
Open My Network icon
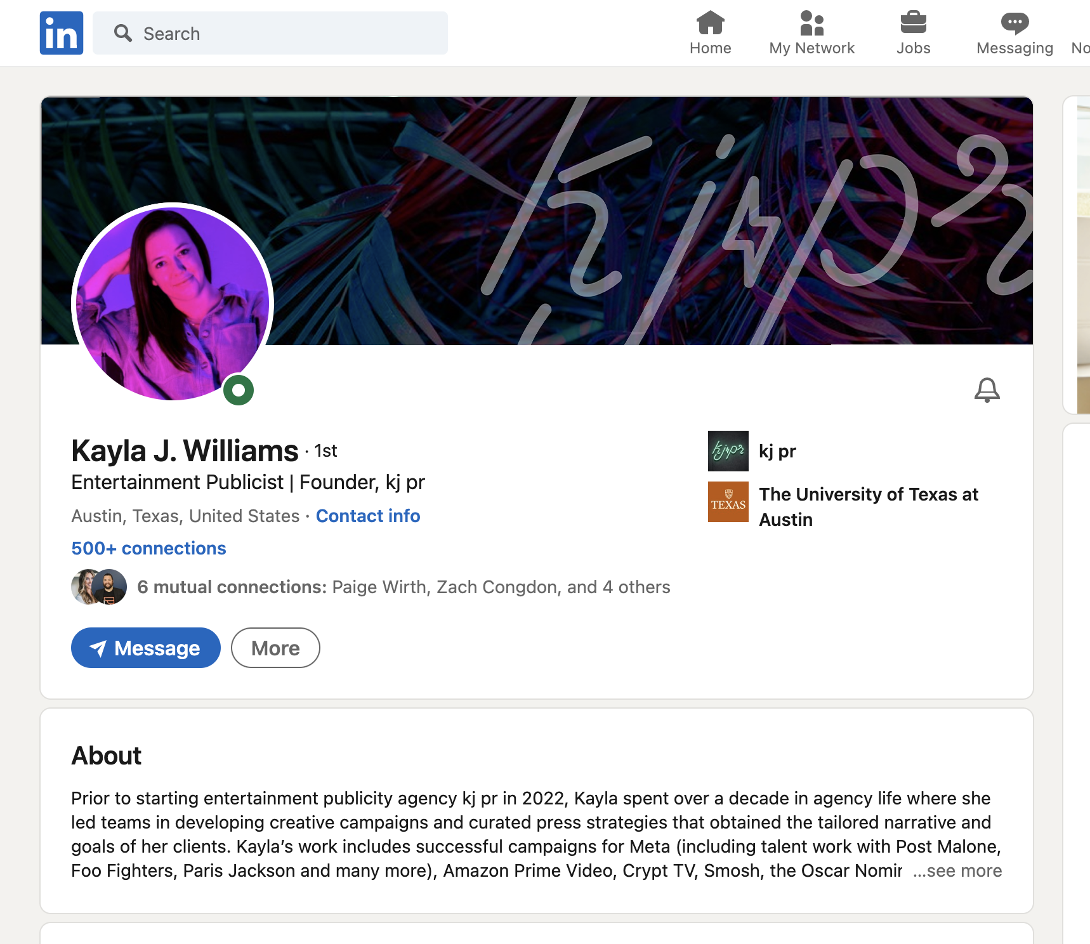click(x=811, y=23)
